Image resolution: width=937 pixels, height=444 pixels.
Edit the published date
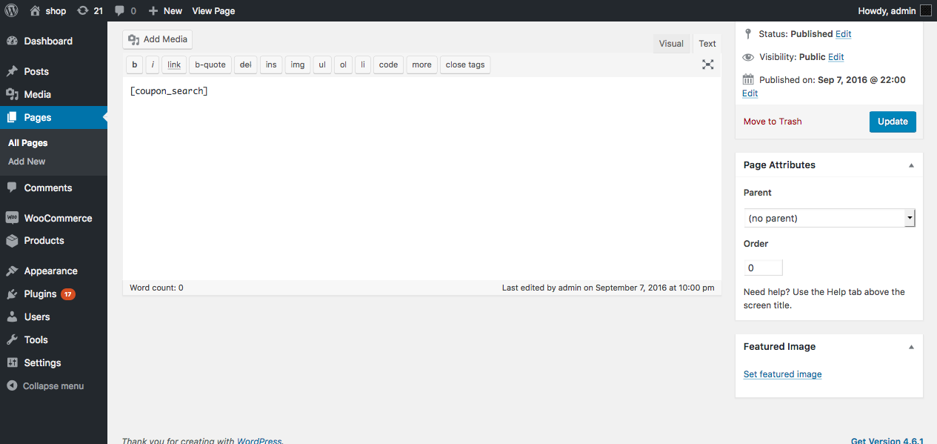[750, 93]
